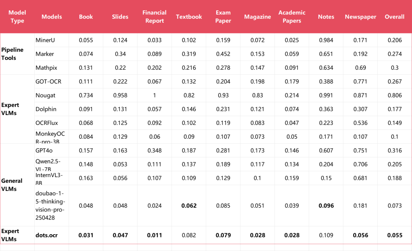Select Dolphin's Overall value 0.177

click(395, 109)
